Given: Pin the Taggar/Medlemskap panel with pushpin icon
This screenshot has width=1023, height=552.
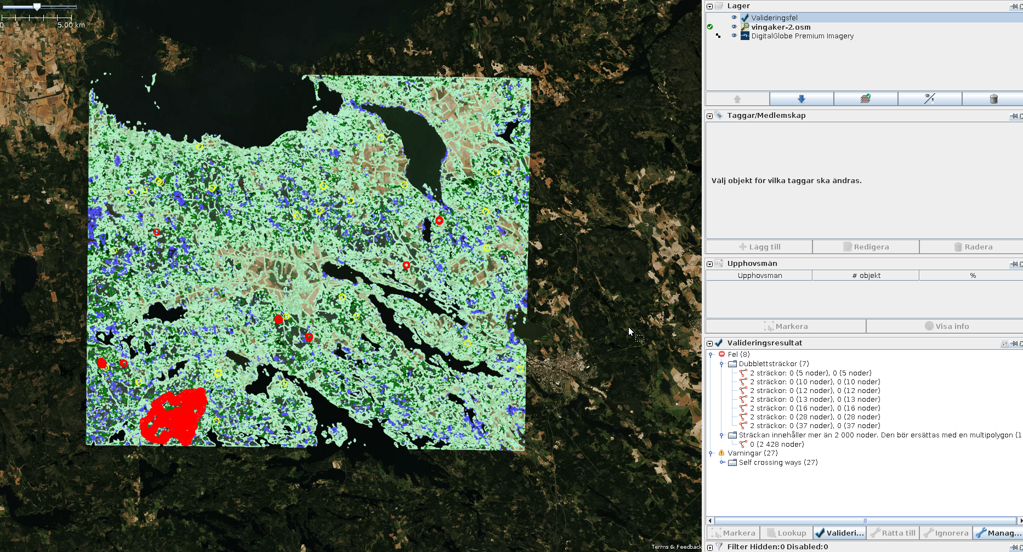Looking at the screenshot, I should [1014, 116].
